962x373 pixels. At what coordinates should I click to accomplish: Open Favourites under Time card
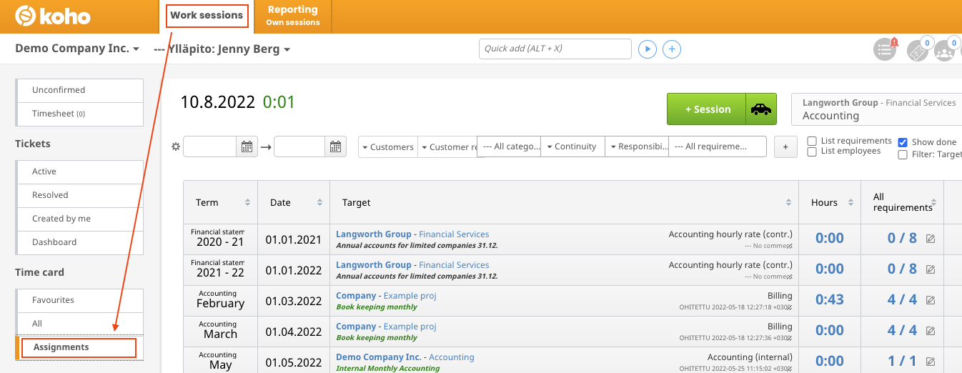pyautogui.click(x=80, y=300)
